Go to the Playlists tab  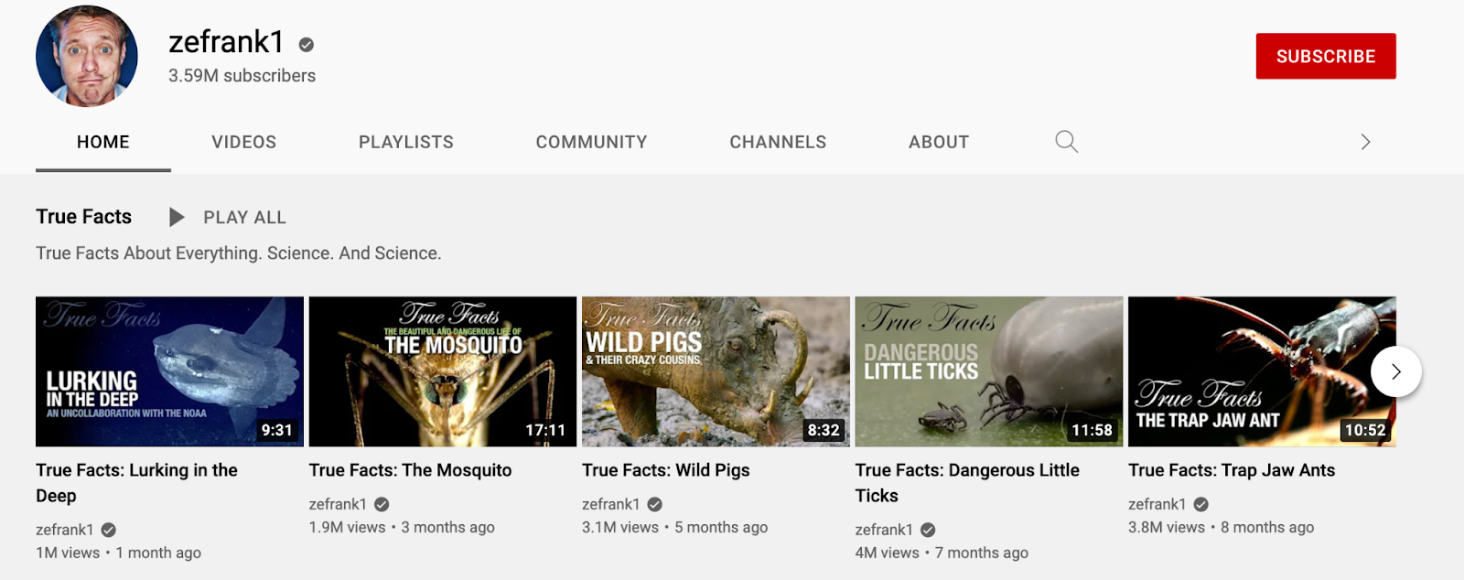pyautogui.click(x=406, y=142)
